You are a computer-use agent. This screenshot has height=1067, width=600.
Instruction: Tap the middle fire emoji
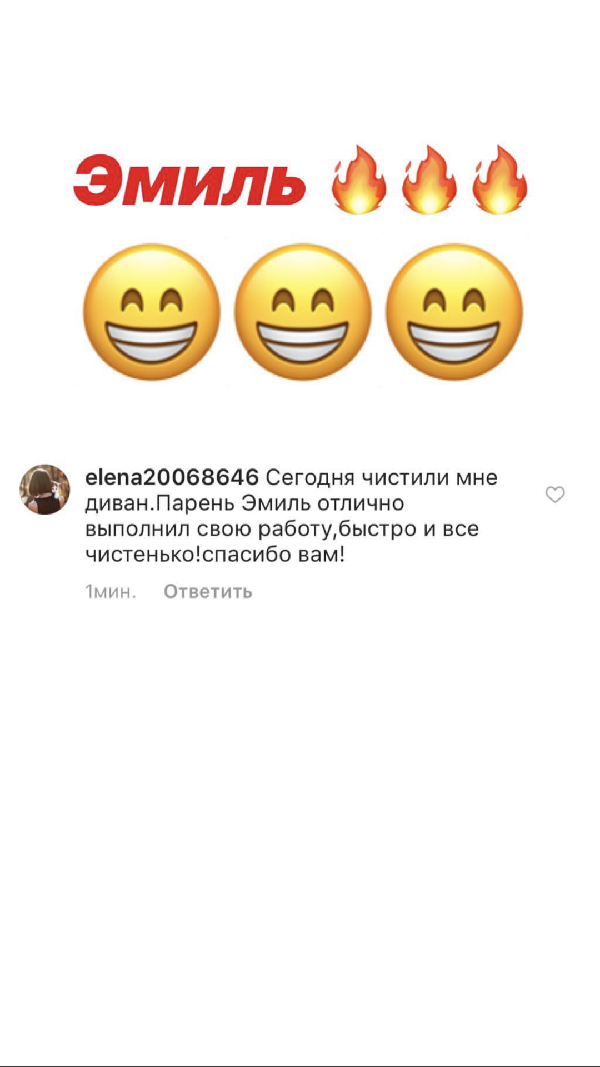tap(429, 180)
